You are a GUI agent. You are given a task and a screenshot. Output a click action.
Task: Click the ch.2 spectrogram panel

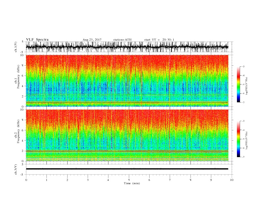tap(127, 135)
